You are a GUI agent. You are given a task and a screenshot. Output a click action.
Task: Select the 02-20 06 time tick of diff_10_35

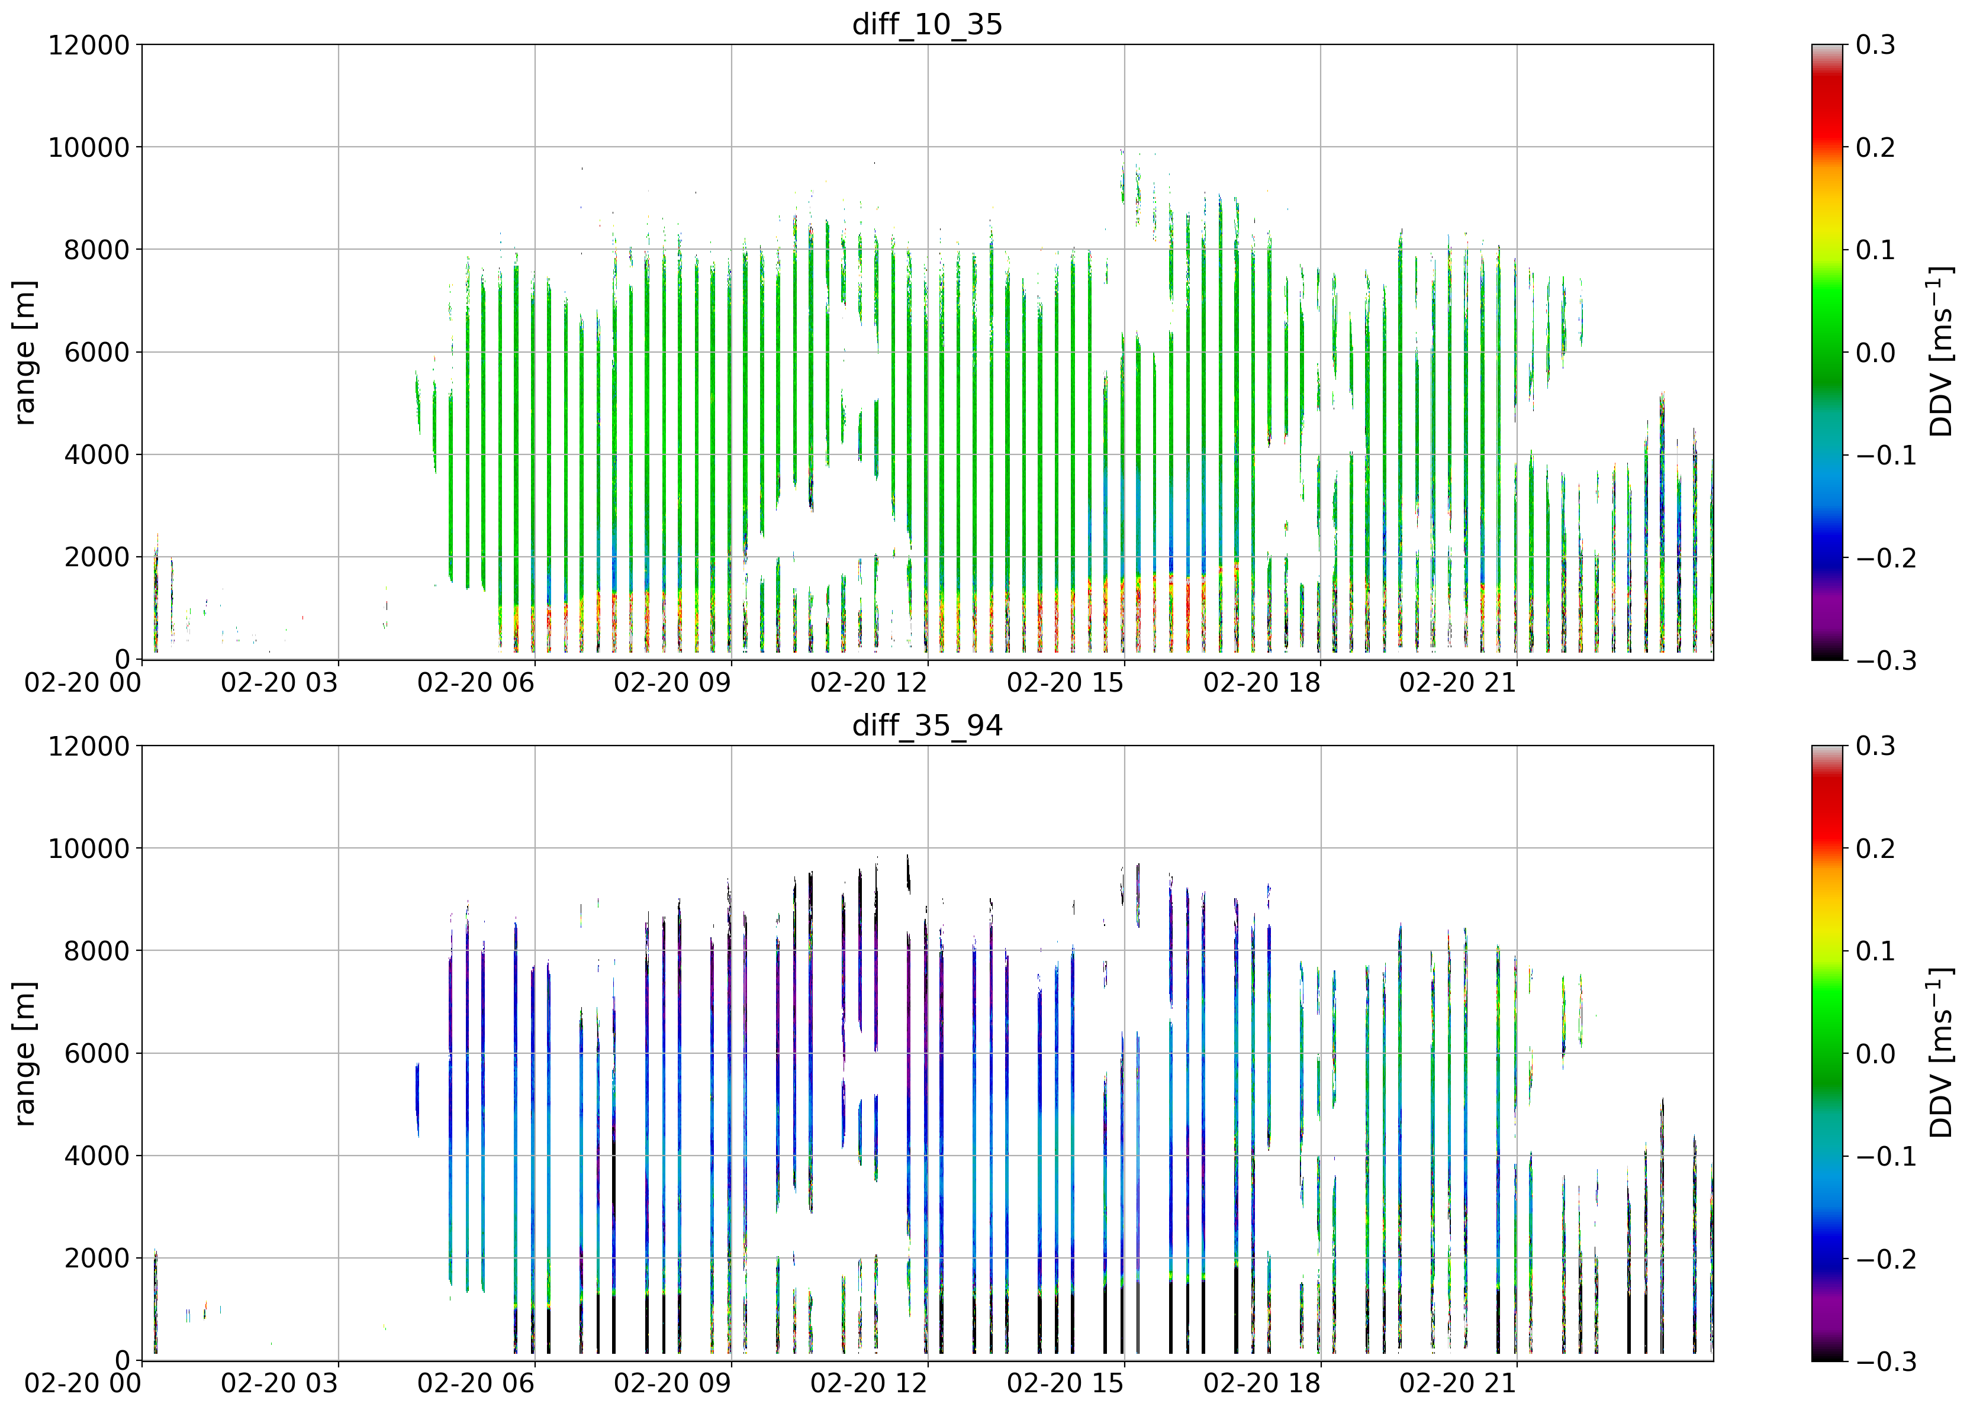click(475, 682)
